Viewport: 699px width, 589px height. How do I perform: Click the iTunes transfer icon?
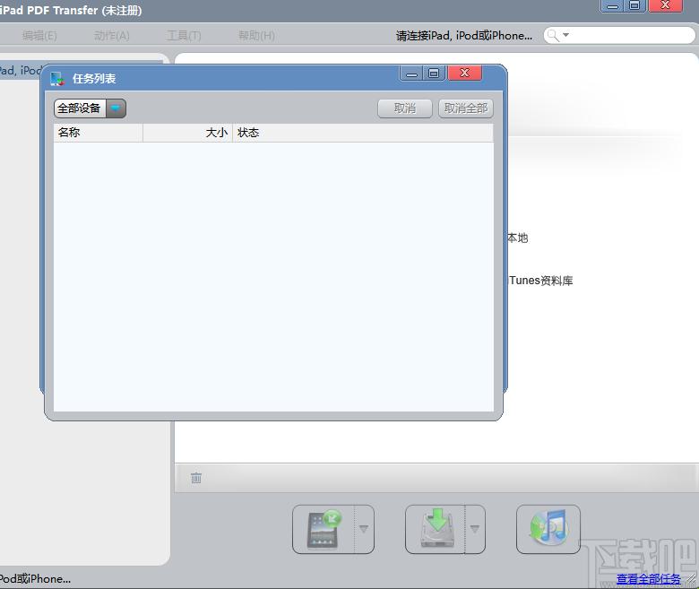click(x=548, y=529)
